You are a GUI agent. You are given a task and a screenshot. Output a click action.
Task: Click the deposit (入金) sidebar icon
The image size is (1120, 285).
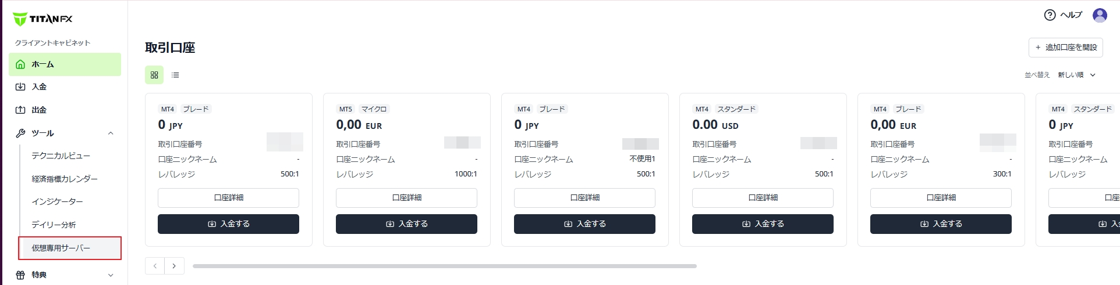point(20,87)
